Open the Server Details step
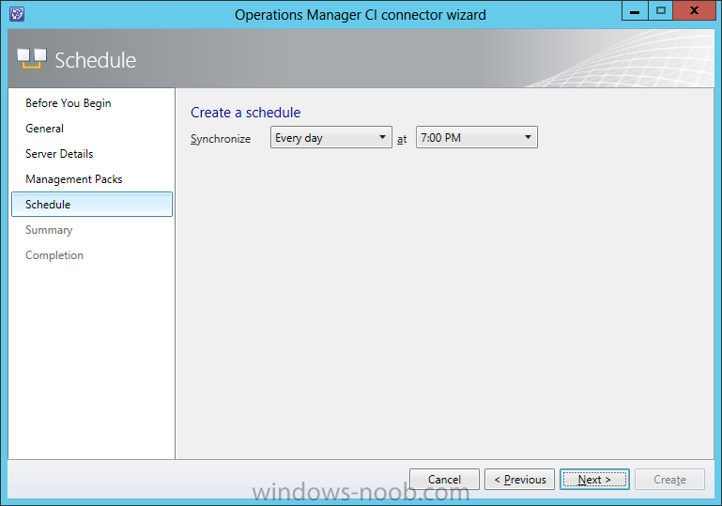Image resolution: width=722 pixels, height=506 pixels. pos(59,154)
